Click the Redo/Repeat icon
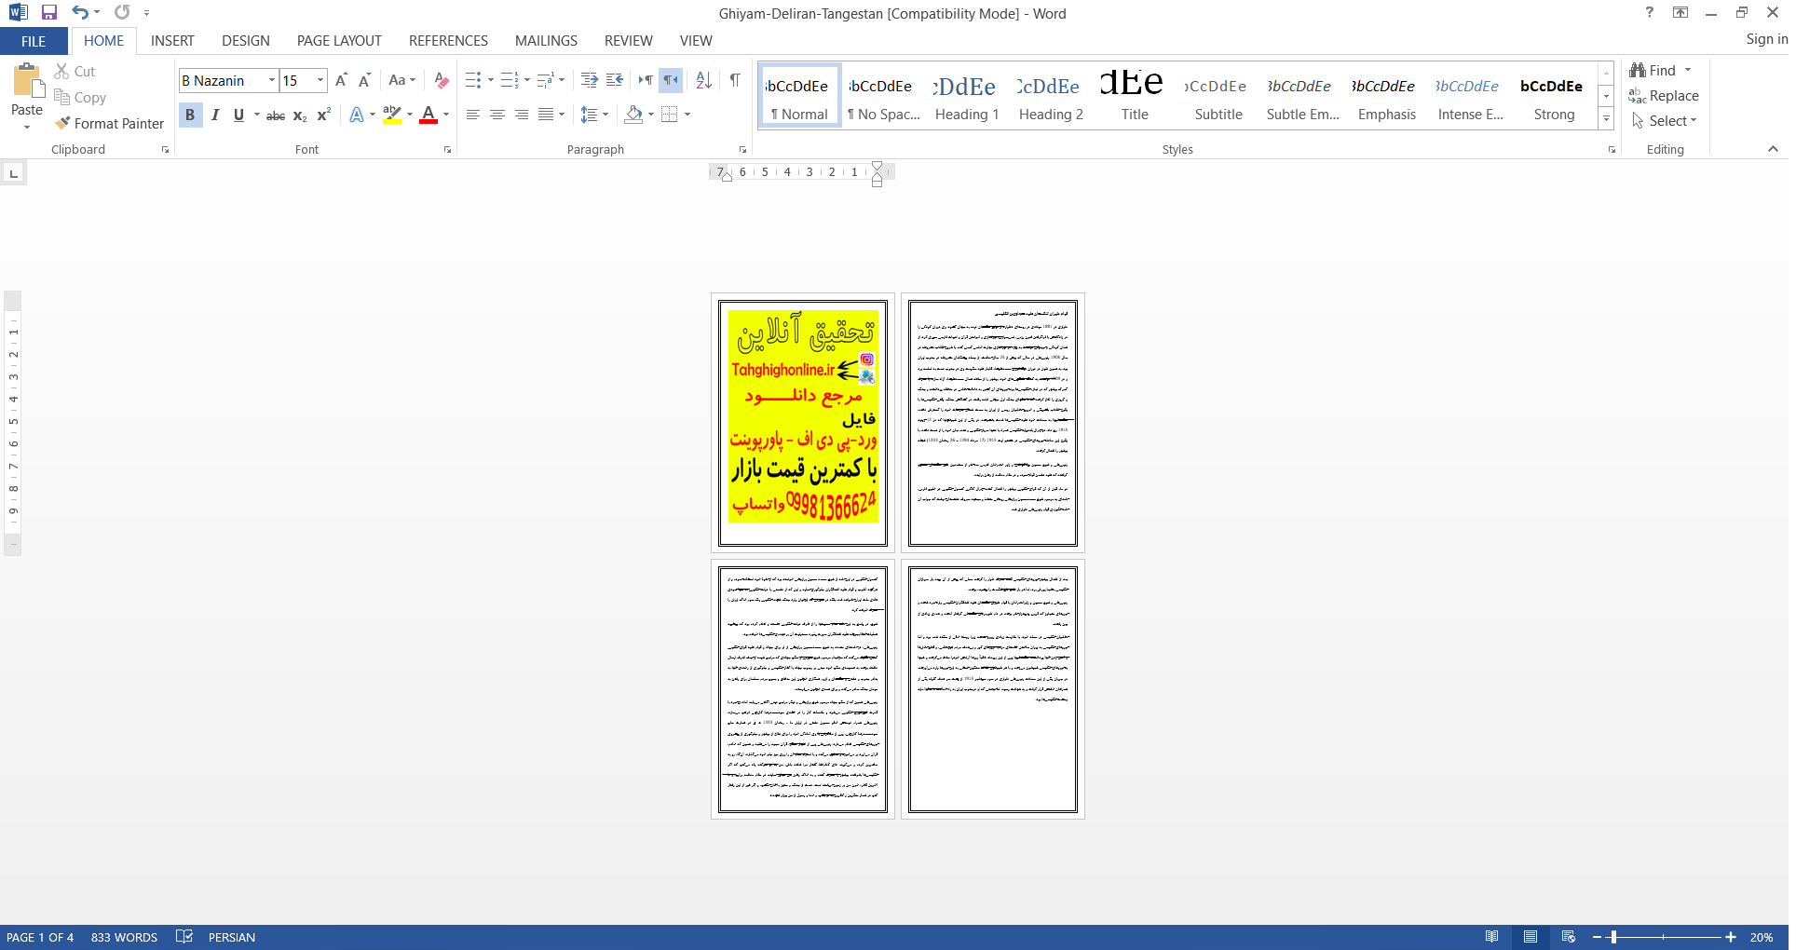This screenshot has height=950, width=1796. [122, 12]
